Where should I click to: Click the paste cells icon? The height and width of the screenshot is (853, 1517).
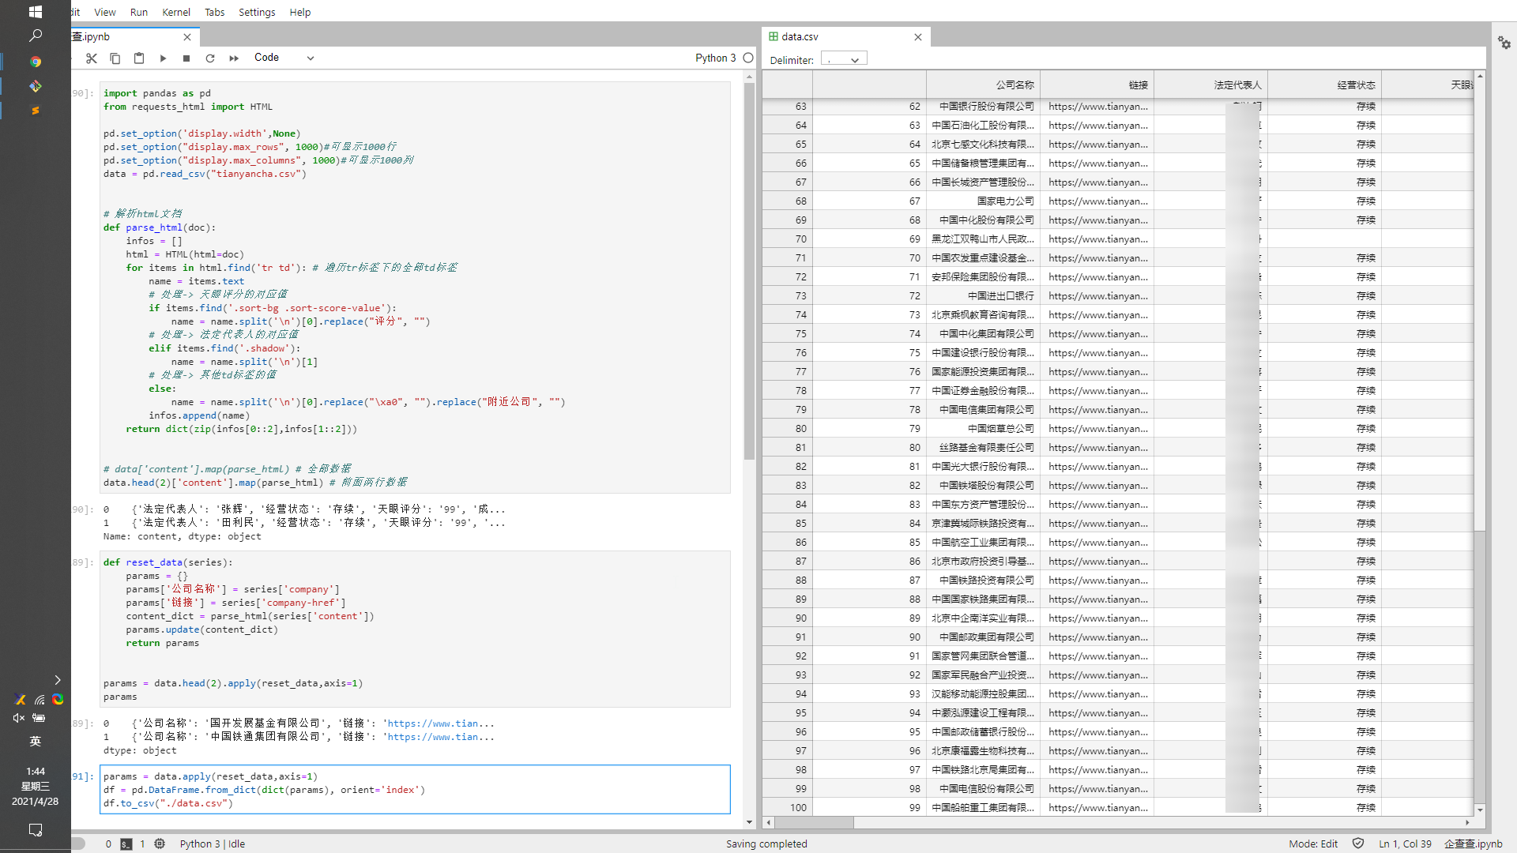[x=139, y=58]
